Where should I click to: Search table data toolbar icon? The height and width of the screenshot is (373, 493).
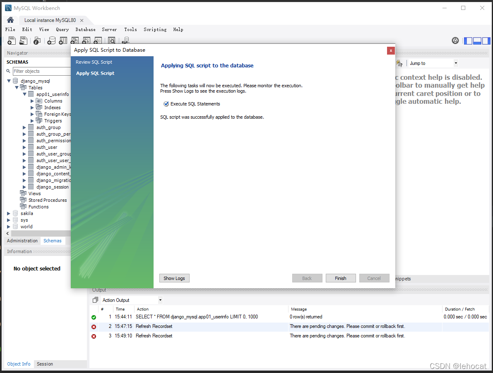(x=112, y=41)
